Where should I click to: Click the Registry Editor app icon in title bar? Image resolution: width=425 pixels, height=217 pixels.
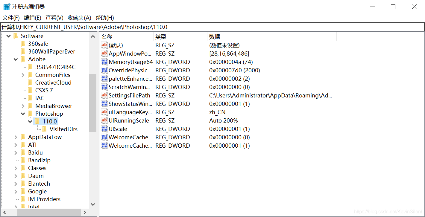tap(6, 7)
